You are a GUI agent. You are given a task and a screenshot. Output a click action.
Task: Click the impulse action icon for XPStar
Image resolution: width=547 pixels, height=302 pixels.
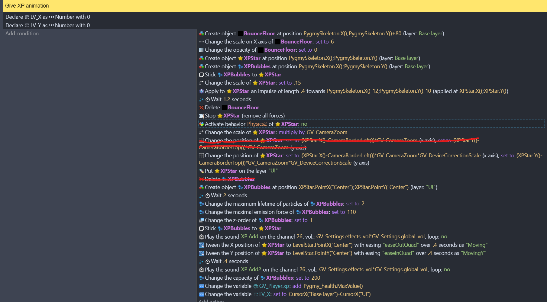click(201, 91)
